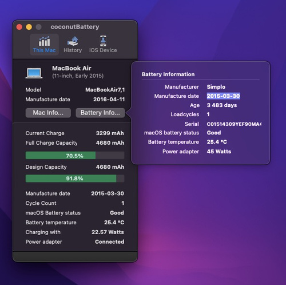The image size is (286, 285).
Task: Click the coconutBattery window title
Action: [x=75, y=27]
